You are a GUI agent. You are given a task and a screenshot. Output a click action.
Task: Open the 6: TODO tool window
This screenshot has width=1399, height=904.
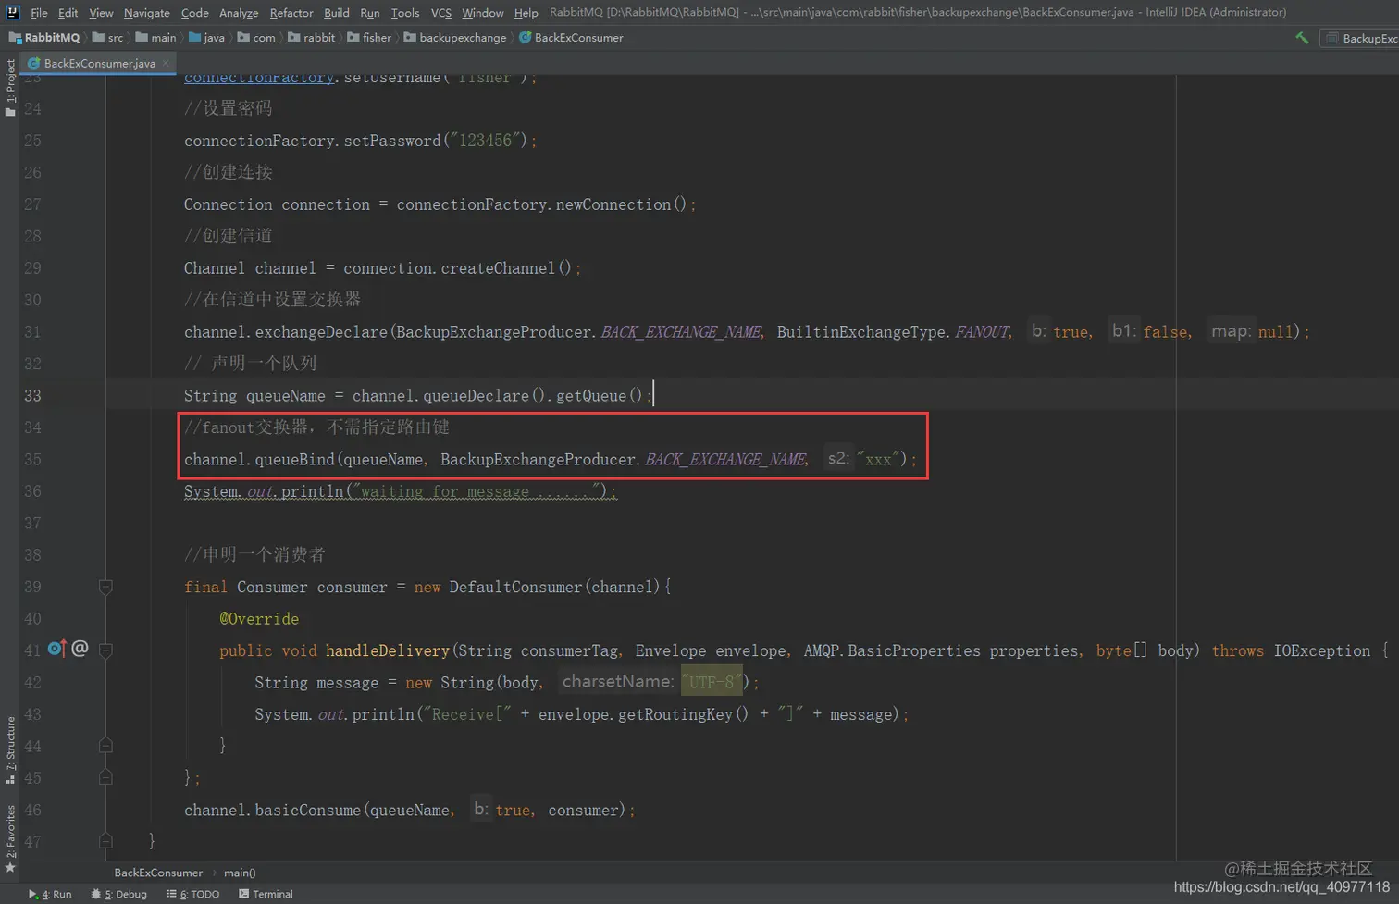(x=193, y=894)
